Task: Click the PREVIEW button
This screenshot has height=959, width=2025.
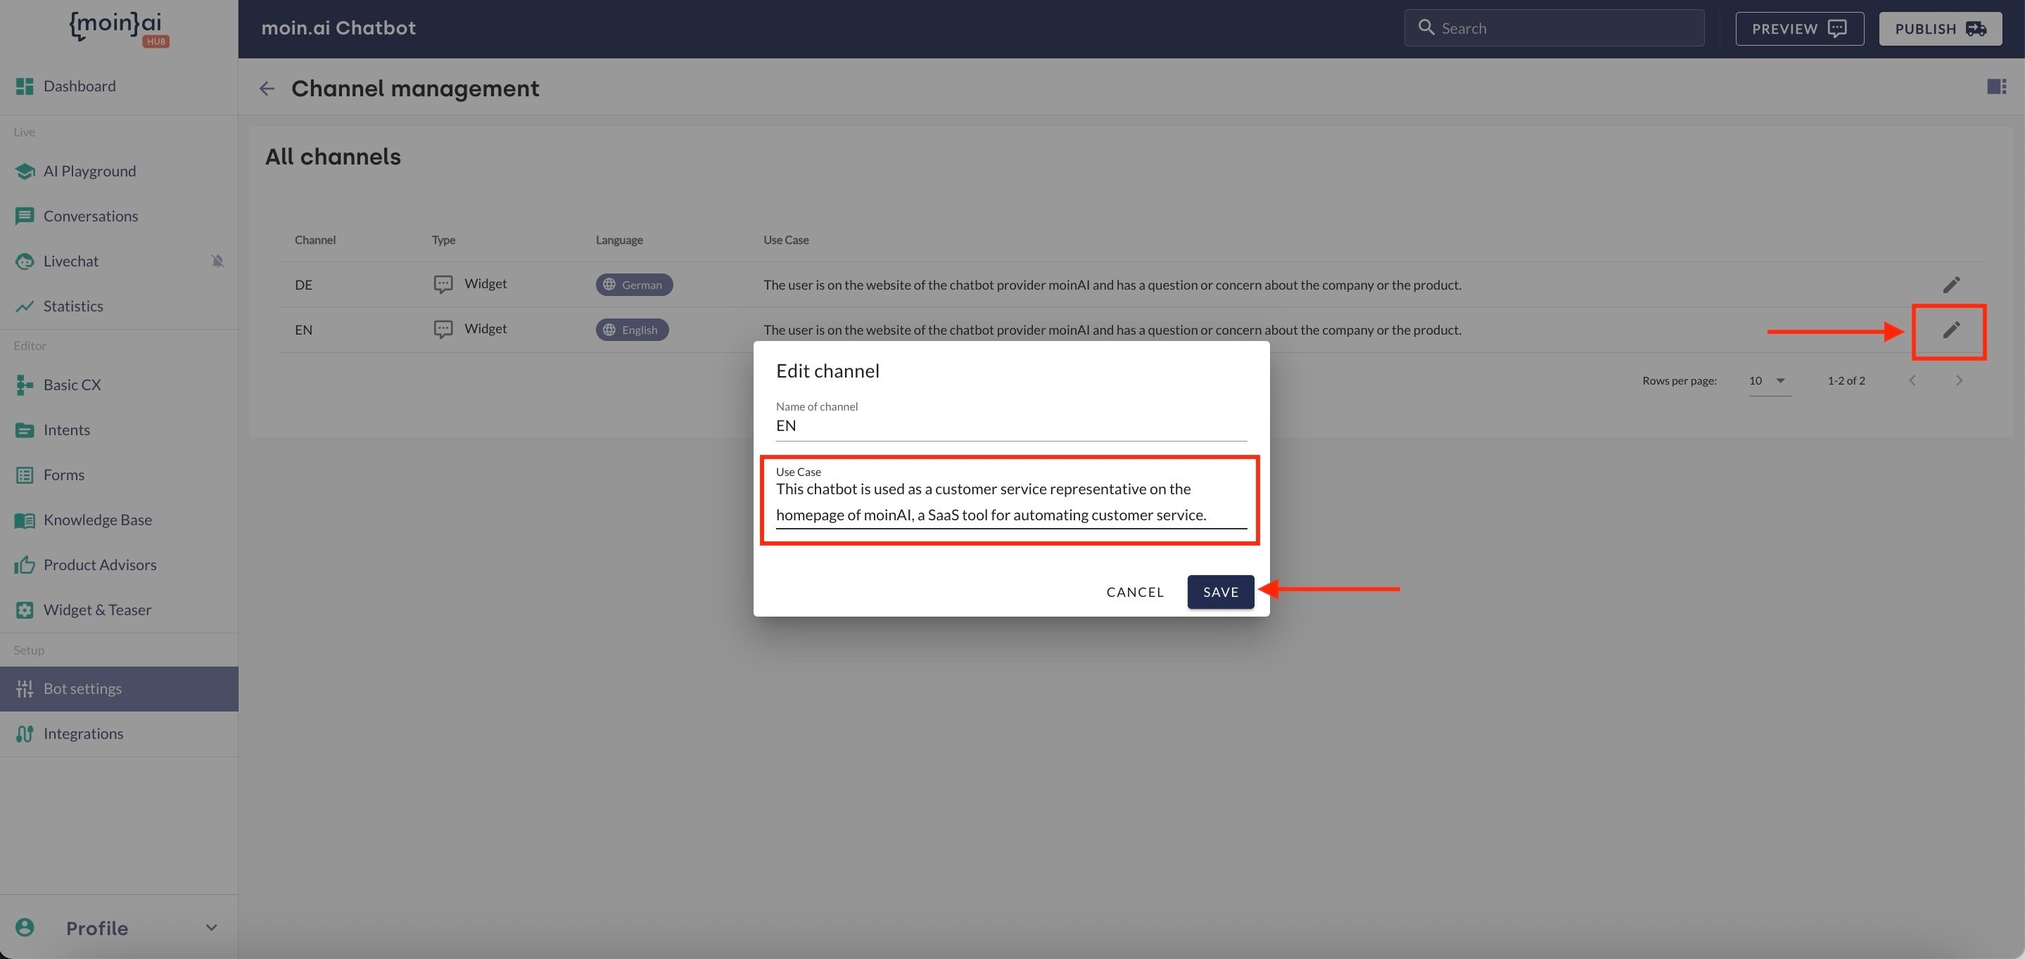Action: pos(1799,28)
